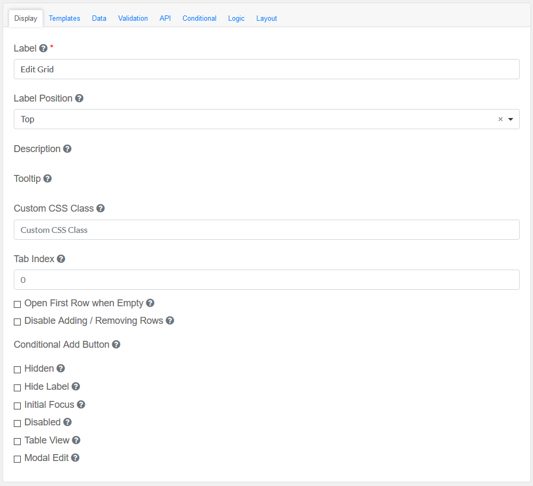Expand the Label Position select showing Top
The width and height of the screenshot is (533, 486).
(255, 120)
